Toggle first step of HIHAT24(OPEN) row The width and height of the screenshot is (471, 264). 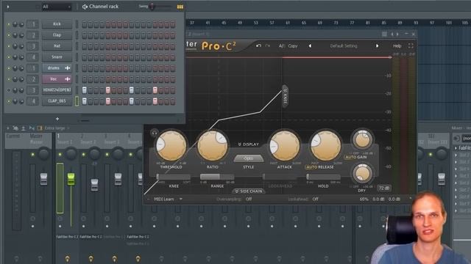pos(85,90)
